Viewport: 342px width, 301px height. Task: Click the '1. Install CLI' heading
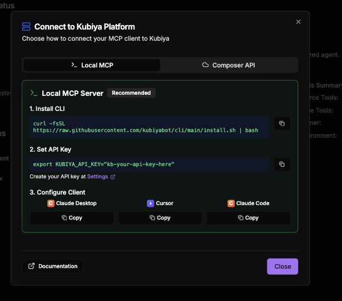click(47, 109)
